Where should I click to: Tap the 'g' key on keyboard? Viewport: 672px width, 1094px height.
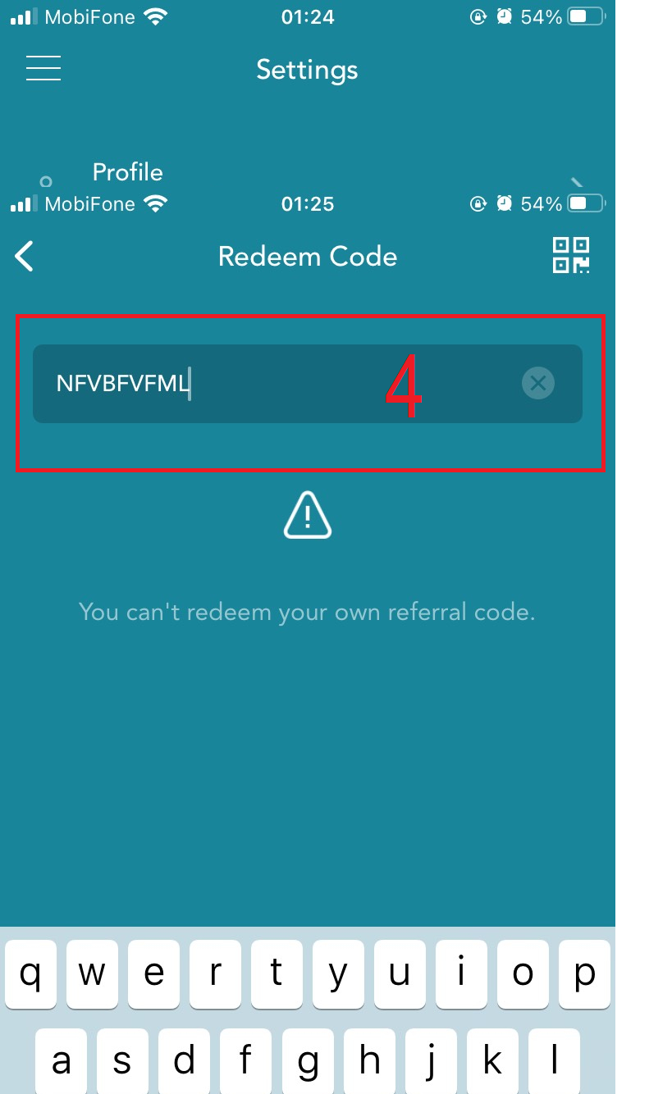(x=308, y=1061)
